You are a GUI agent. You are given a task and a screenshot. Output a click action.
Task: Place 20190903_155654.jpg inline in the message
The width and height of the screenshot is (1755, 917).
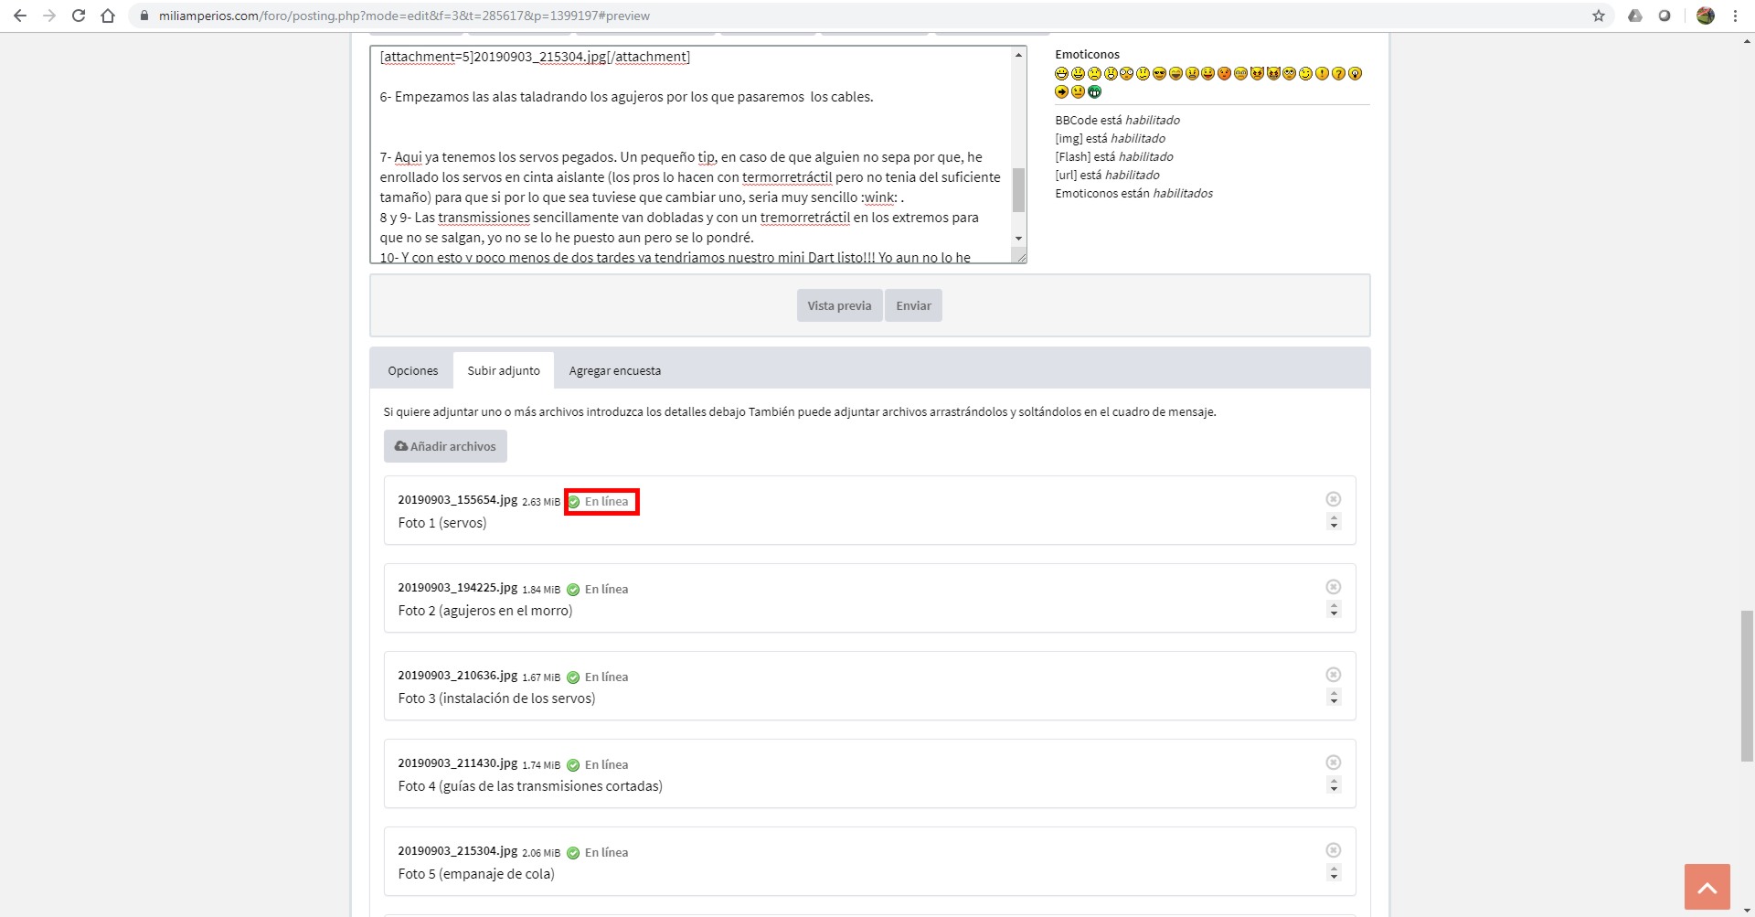[601, 502]
